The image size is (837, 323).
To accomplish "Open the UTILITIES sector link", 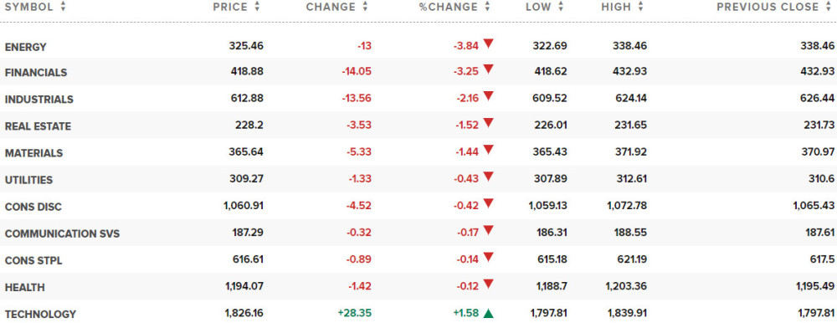I will 28,180.
